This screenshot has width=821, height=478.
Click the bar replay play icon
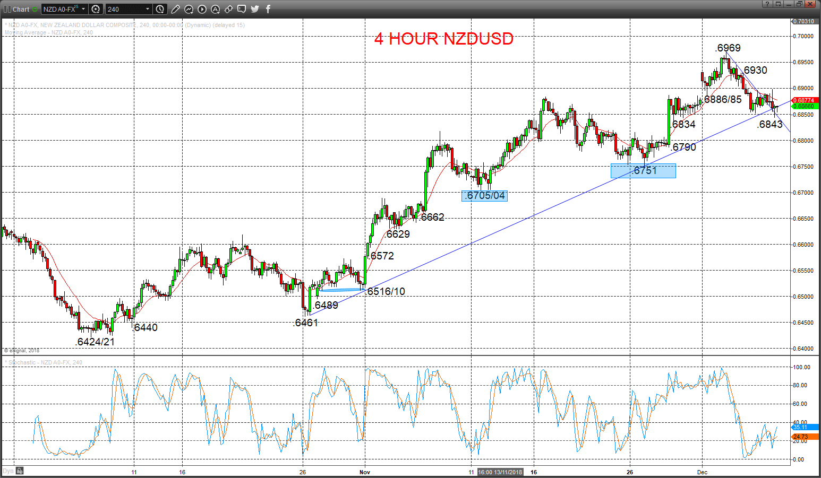point(202,9)
